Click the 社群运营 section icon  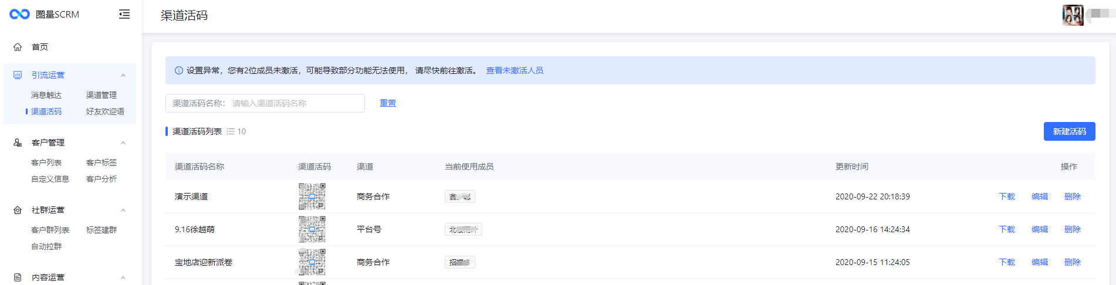coord(18,210)
